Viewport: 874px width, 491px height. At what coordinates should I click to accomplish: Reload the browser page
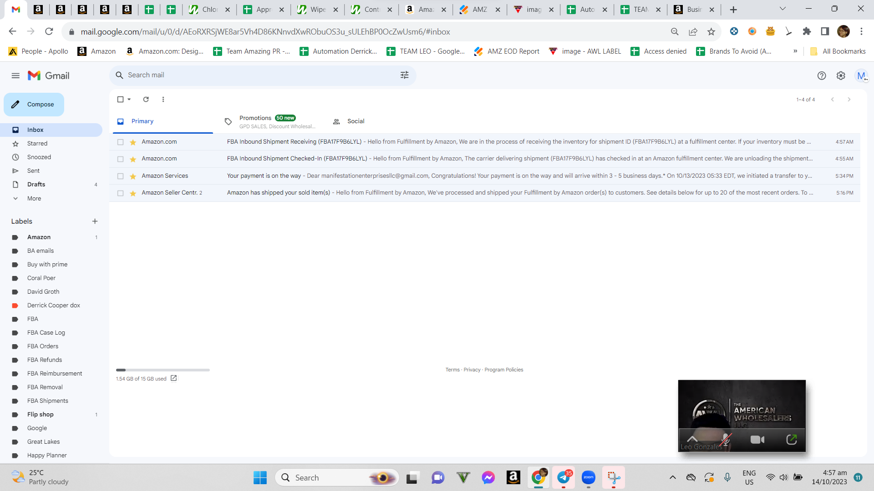click(49, 31)
